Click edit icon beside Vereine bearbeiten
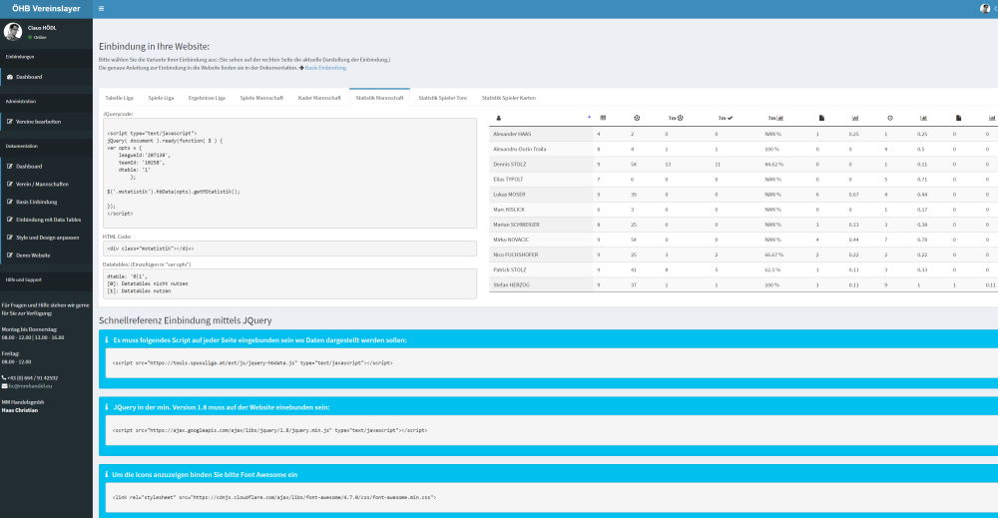 (x=10, y=122)
